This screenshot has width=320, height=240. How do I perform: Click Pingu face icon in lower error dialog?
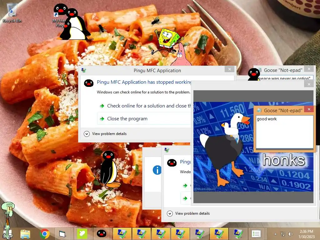point(172,162)
